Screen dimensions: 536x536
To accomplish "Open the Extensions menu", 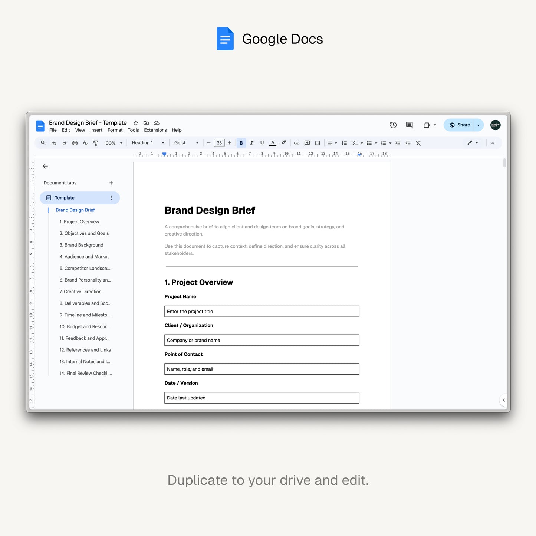I will coord(155,130).
